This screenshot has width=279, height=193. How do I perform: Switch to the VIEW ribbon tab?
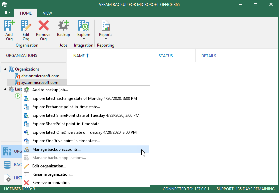coord(47,13)
